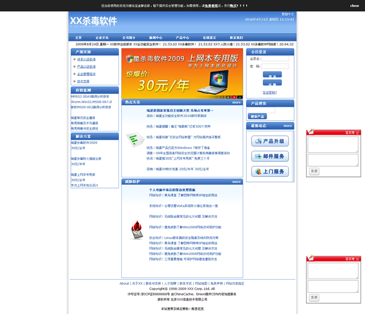Click more in the 热点头条 header
This screenshot has height=314, width=365.
(x=236, y=102)
